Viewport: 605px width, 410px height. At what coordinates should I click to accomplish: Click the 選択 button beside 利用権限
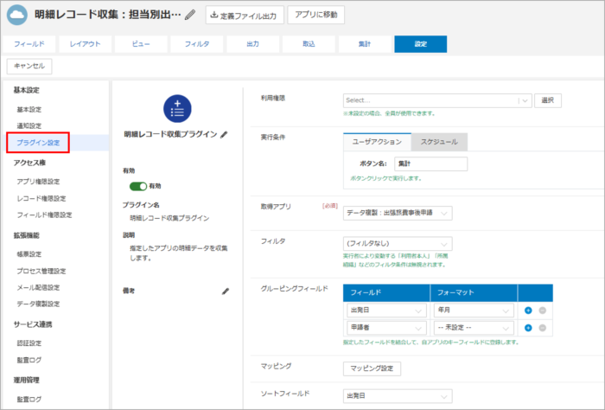click(547, 100)
